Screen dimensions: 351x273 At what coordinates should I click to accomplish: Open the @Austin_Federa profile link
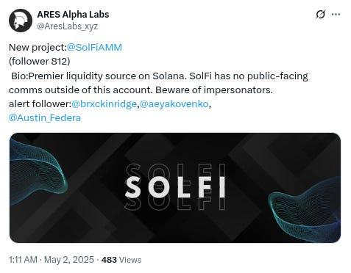[45, 118]
